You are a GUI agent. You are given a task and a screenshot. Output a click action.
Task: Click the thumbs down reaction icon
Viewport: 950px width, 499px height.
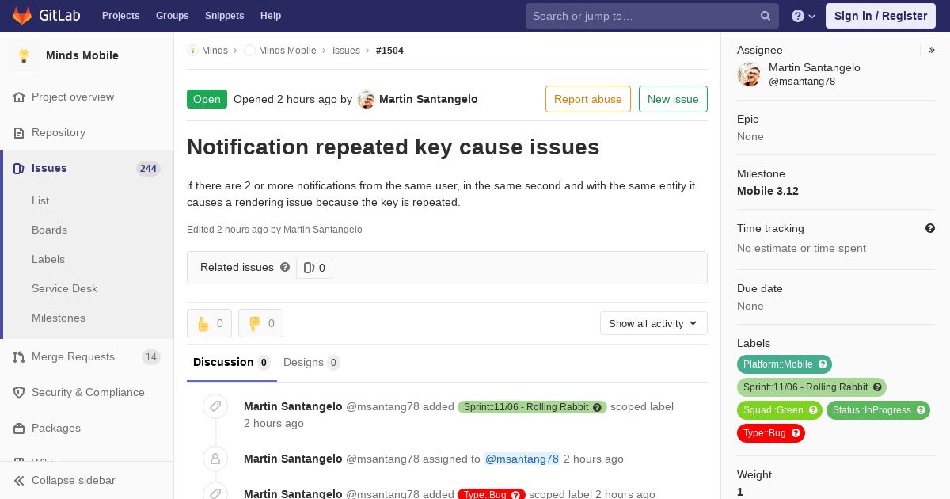click(x=255, y=323)
